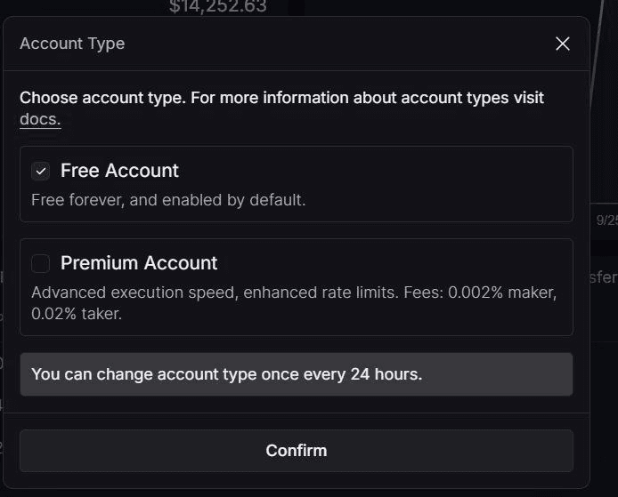Open the docs link
Screen dimensions: 618x497
click(x=40, y=119)
